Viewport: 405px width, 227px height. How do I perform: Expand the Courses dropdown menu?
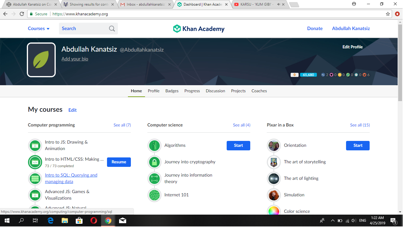39,29
